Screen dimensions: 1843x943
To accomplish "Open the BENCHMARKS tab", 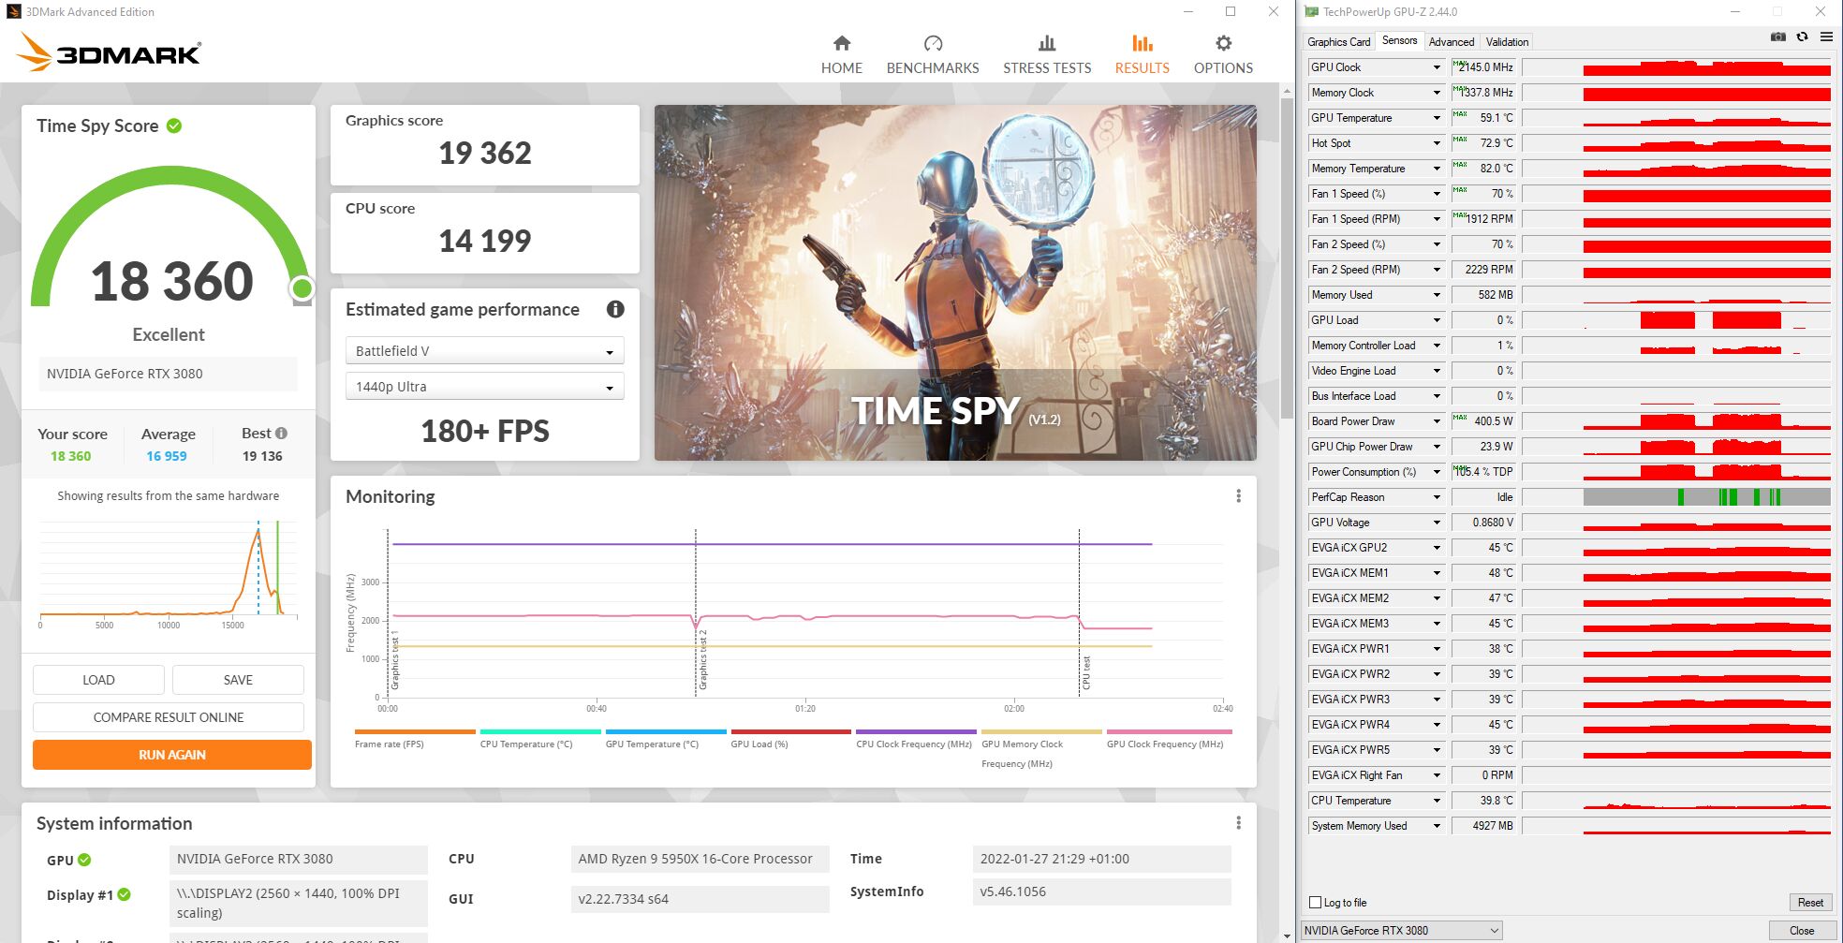I will pos(933,54).
